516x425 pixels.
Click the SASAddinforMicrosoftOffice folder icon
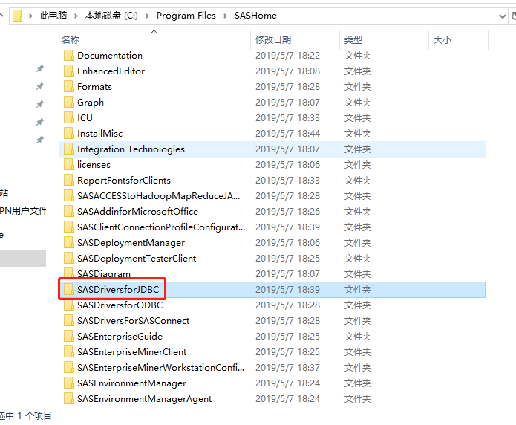[68, 211]
